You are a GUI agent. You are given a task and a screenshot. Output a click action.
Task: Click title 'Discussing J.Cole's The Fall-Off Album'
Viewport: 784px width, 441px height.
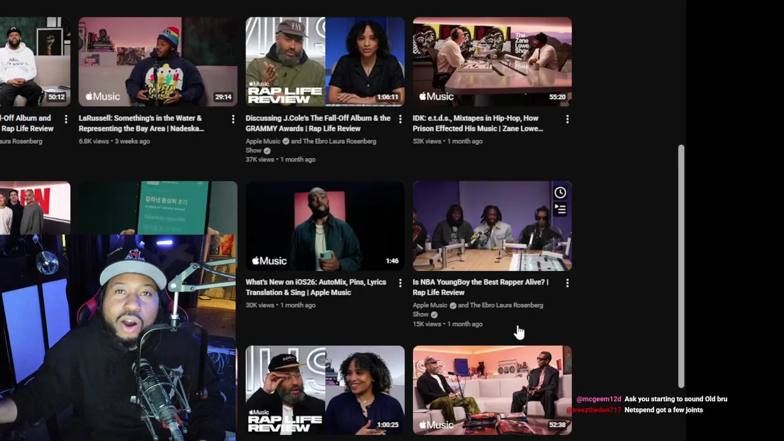(x=318, y=123)
